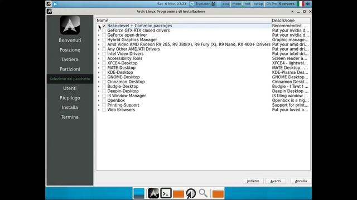This screenshot has height=200, width=357.
Task: Check the MATE-Desktop checkbox
Action: tap(104, 68)
